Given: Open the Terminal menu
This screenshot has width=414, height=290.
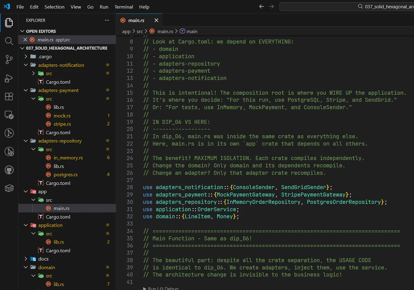Looking at the screenshot, I should 124,7.
